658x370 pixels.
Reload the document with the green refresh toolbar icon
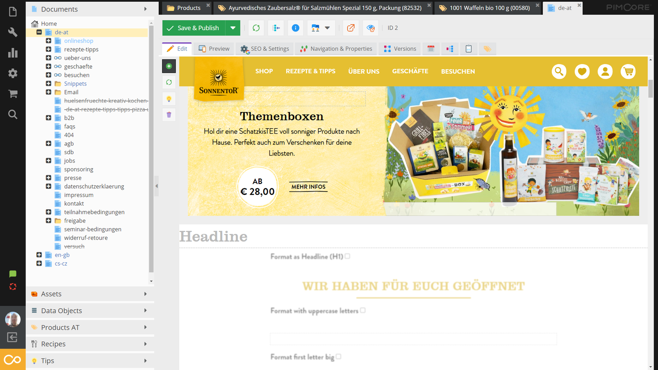coord(256,28)
